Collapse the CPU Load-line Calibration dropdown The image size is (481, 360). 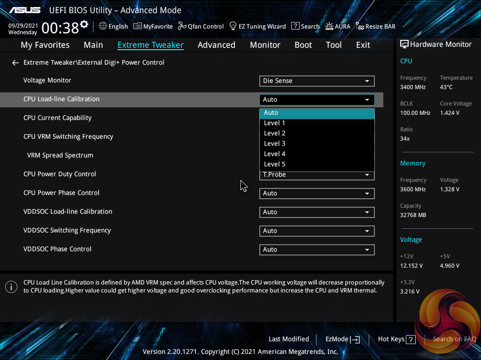point(317,99)
